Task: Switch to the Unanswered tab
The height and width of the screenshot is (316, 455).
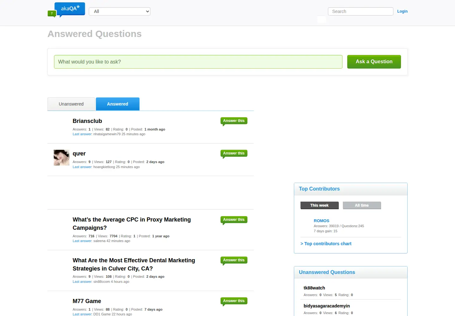Action: pyautogui.click(x=71, y=104)
